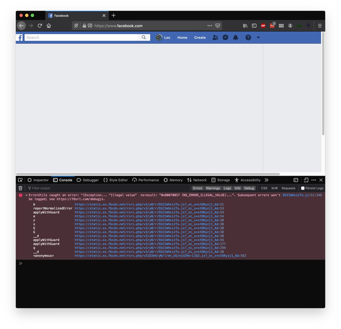Toggle Responsive Design Mode

[306, 180]
